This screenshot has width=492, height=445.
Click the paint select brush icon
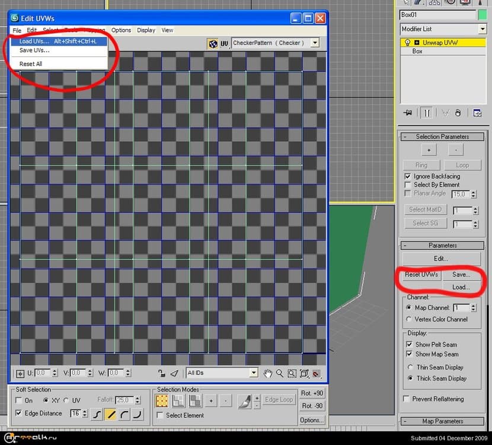[x=244, y=401]
